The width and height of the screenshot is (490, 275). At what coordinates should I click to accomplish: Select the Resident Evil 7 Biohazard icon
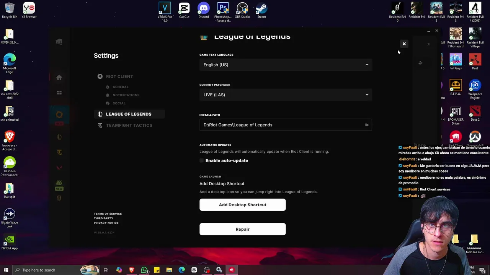click(456, 38)
